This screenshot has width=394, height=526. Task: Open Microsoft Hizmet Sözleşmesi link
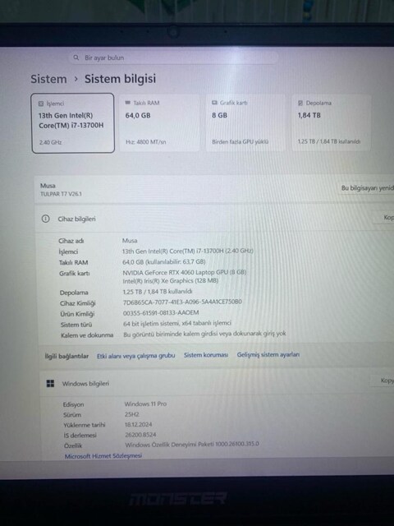point(103,456)
